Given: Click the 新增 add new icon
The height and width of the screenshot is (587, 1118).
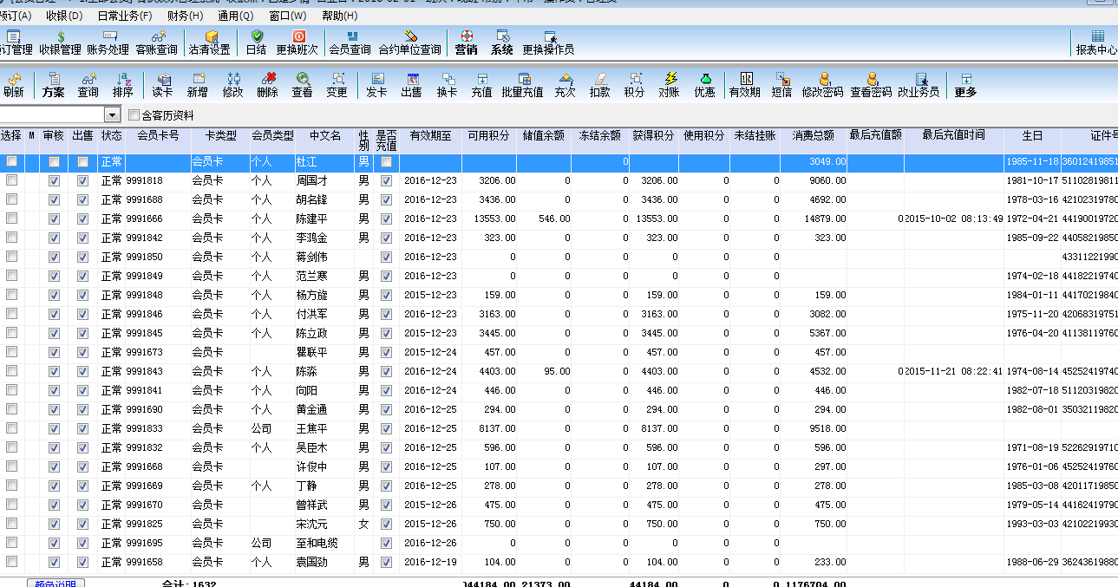Looking at the screenshot, I should (198, 85).
